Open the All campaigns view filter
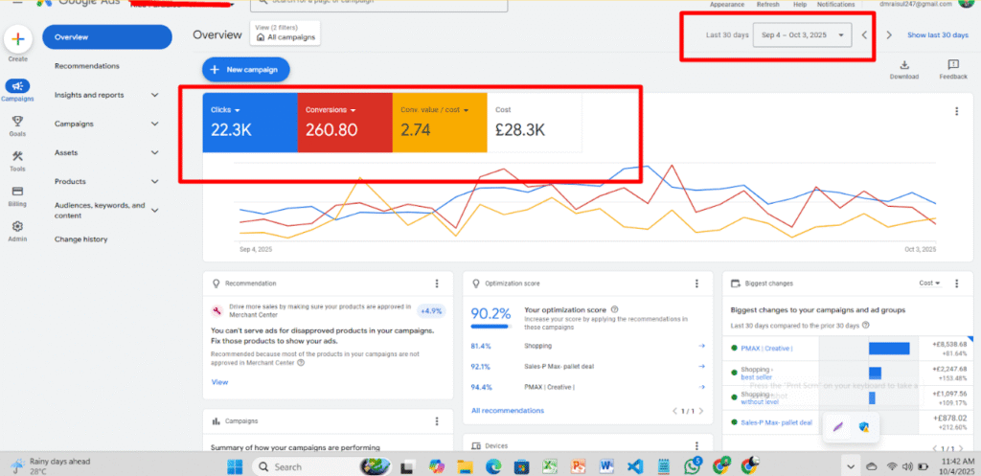The image size is (981, 476). point(285,33)
